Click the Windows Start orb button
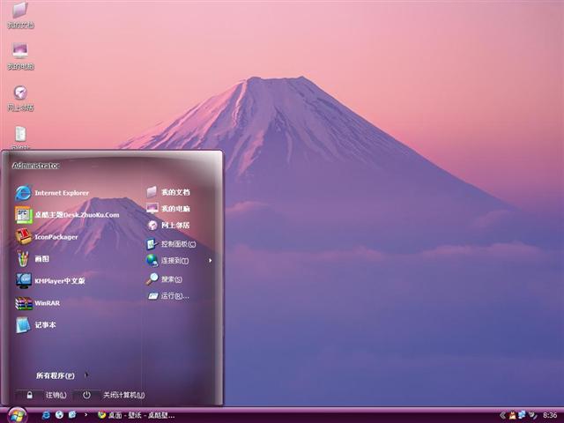The height and width of the screenshot is (423, 564). (17, 415)
